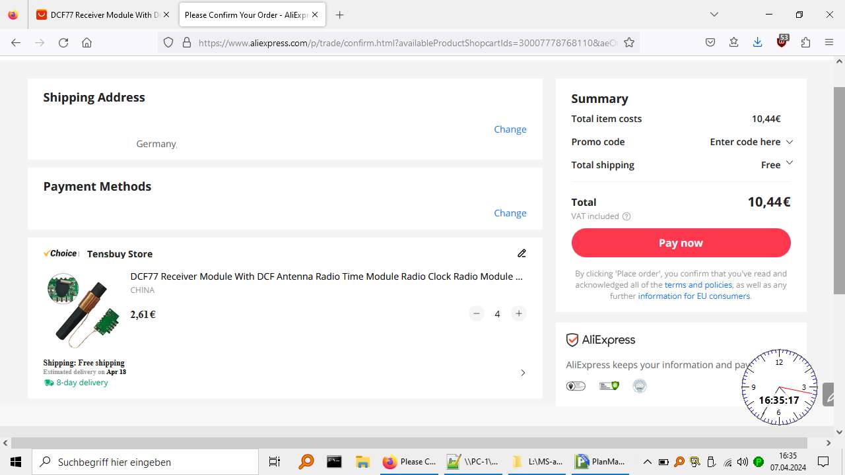Click the VAT included help icon
Image resolution: width=845 pixels, height=475 pixels.
(626, 216)
